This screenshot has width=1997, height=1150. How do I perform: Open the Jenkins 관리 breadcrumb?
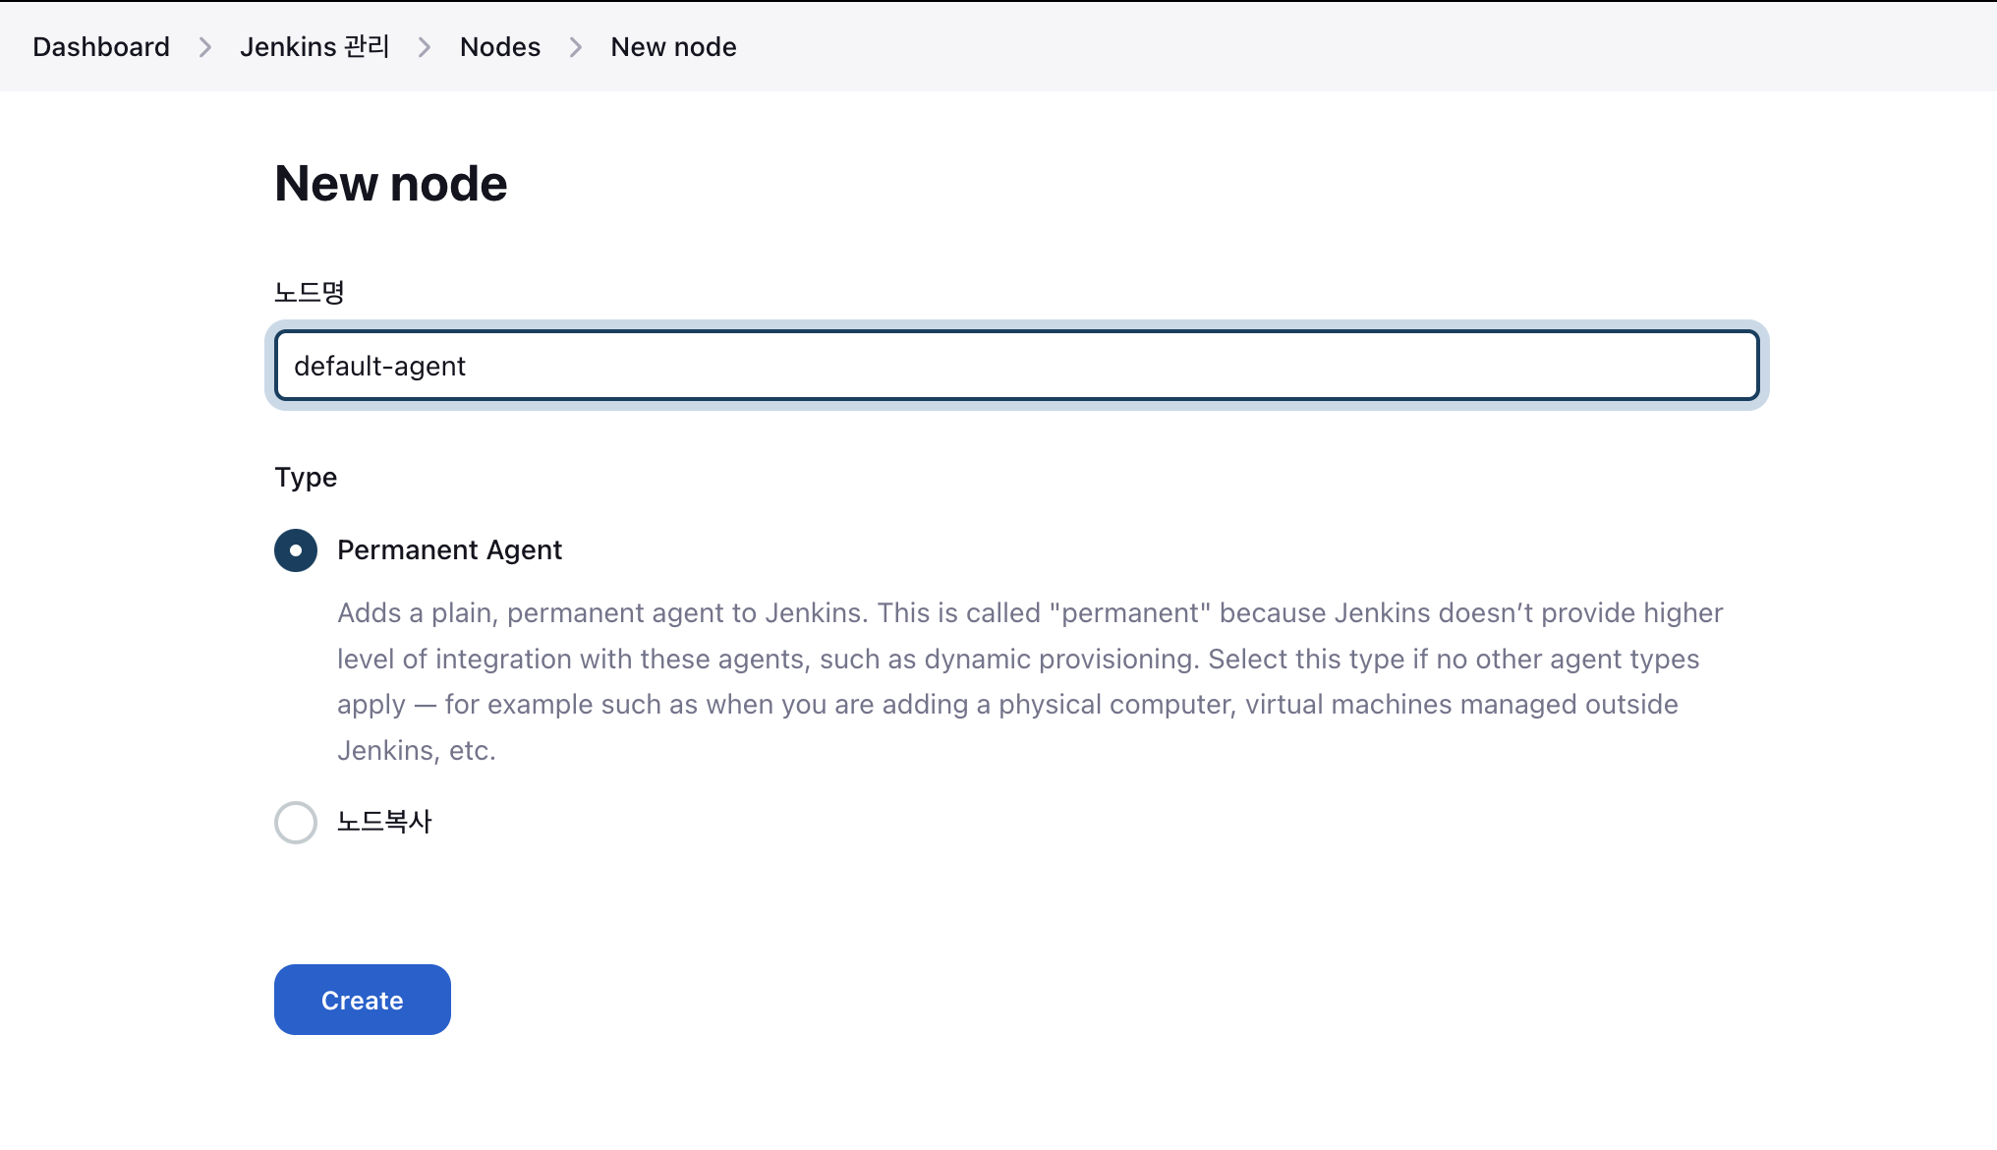pos(314,47)
